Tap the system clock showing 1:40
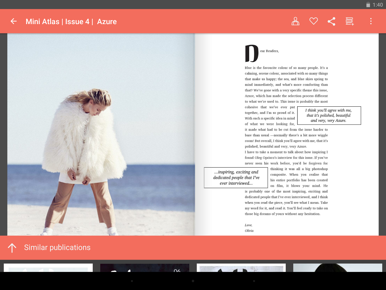The image size is (386, 290). [379, 5]
